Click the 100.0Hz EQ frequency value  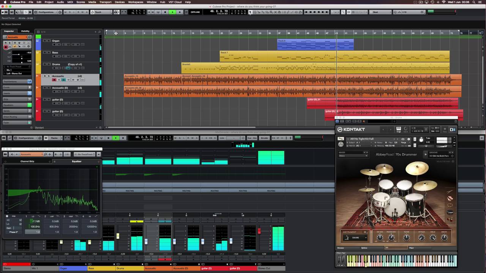pos(35,226)
